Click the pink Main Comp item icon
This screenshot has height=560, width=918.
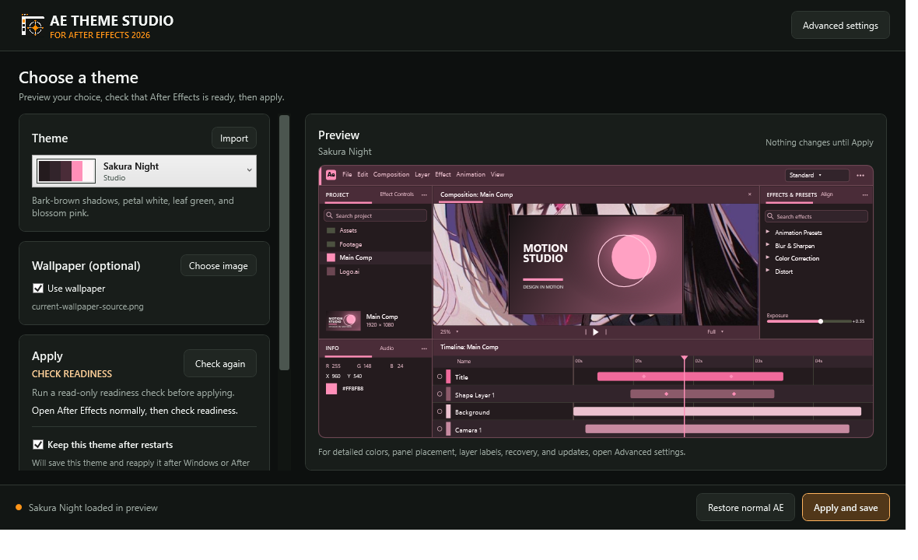coord(331,257)
